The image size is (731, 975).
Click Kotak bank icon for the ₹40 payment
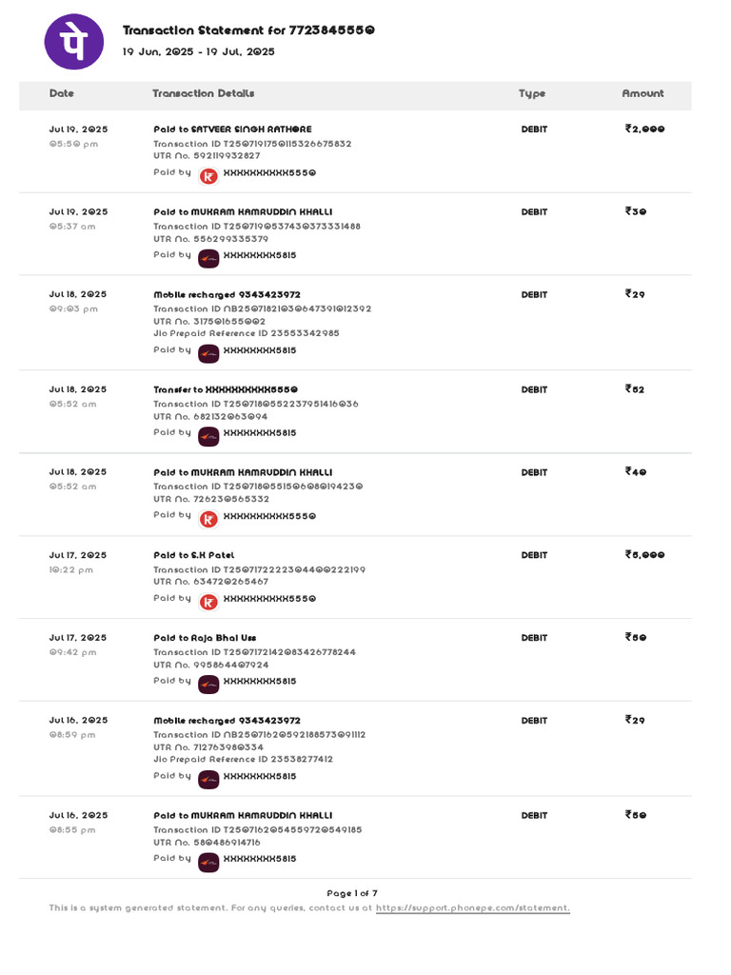(x=208, y=518)
